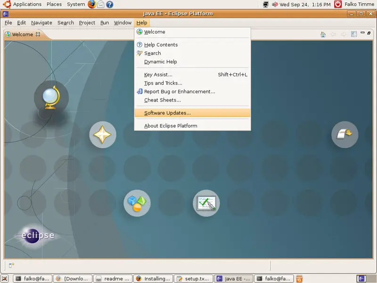The height and width of the screenshot is (283, 377).
Task: Click the fast view icon in the status bar
Action: pos(11,265)
